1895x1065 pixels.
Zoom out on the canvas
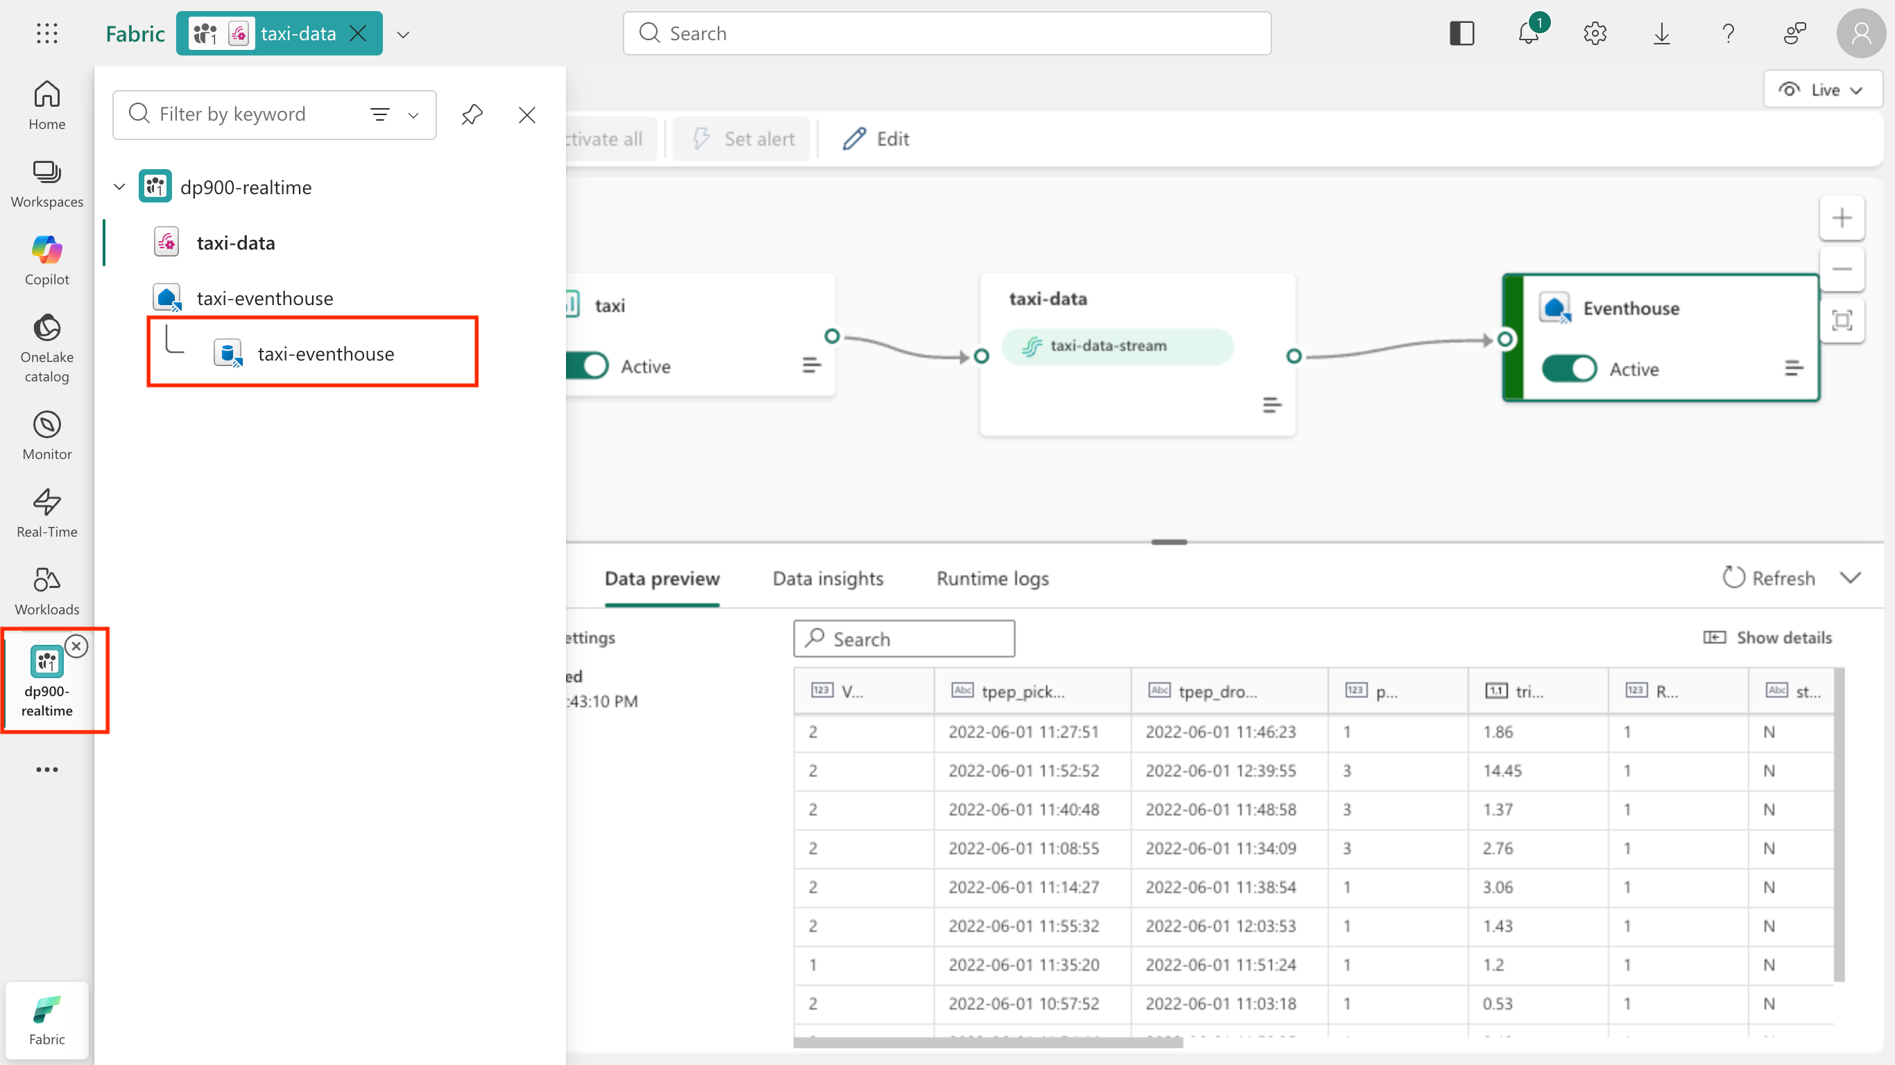[1842, 269]
